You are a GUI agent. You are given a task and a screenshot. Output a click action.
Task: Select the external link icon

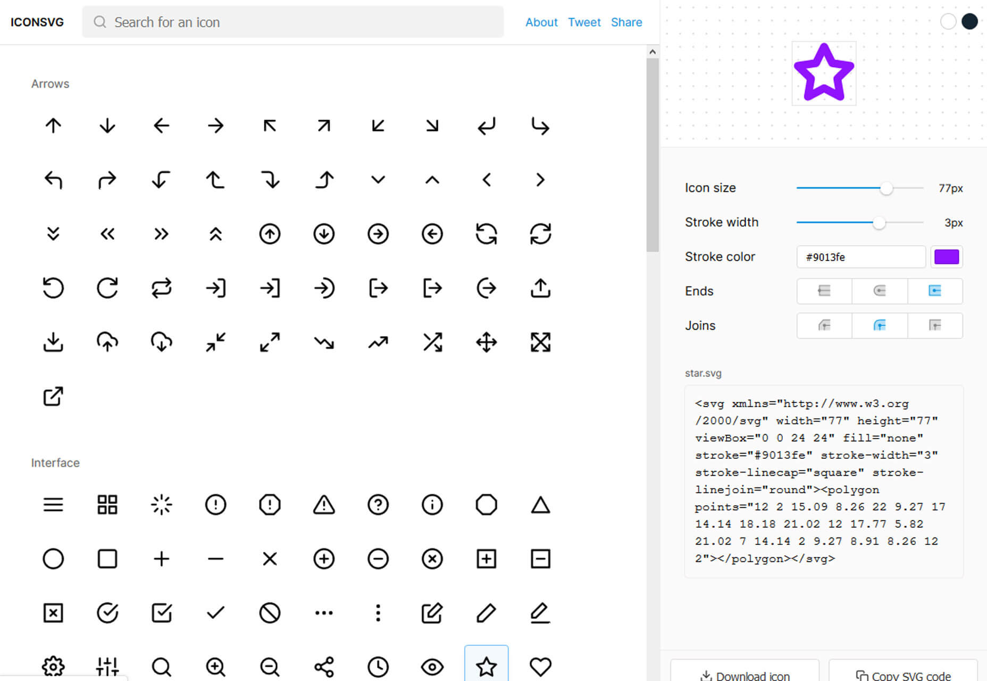tap(53, 397)
